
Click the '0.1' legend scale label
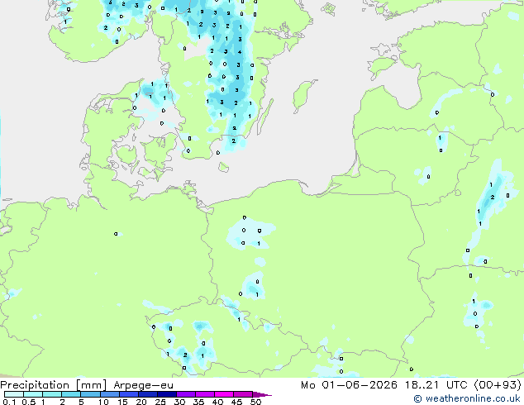coord(9,402)
